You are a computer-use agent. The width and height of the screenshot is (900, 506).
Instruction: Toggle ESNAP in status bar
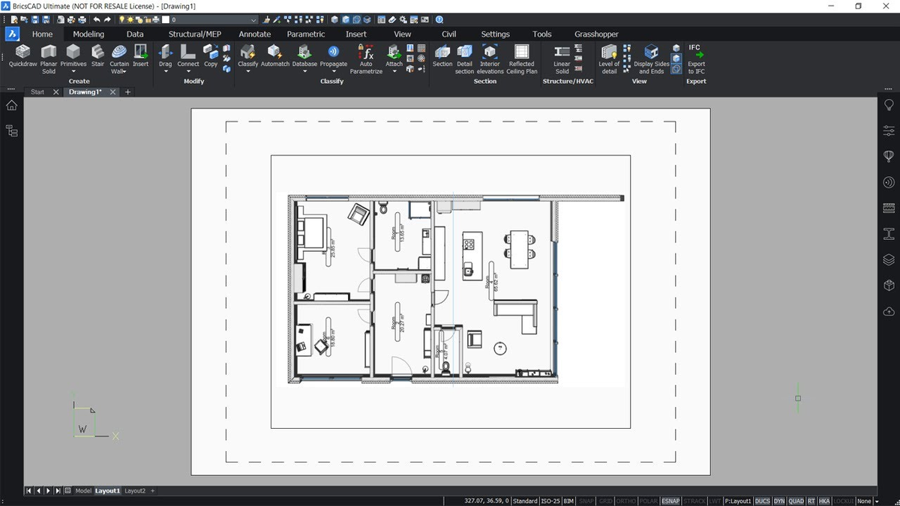(x=670, y=501)
